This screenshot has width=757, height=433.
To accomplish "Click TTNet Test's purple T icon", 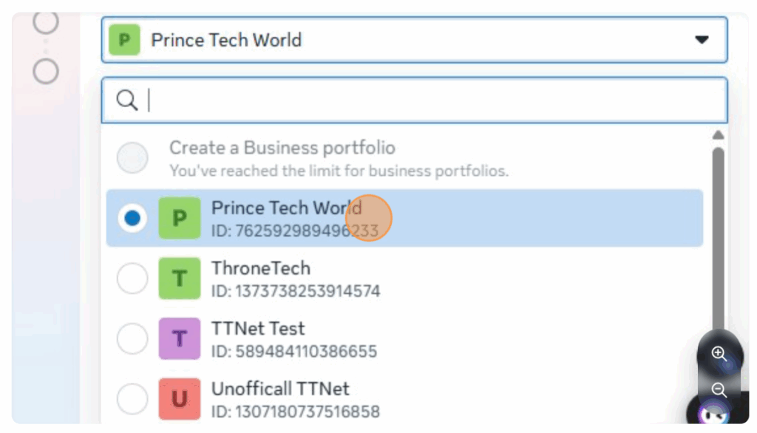I will click(x=180, y=339).
